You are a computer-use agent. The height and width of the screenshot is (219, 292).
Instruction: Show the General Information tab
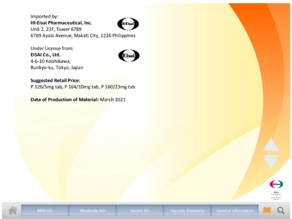(x=235, y=210)
